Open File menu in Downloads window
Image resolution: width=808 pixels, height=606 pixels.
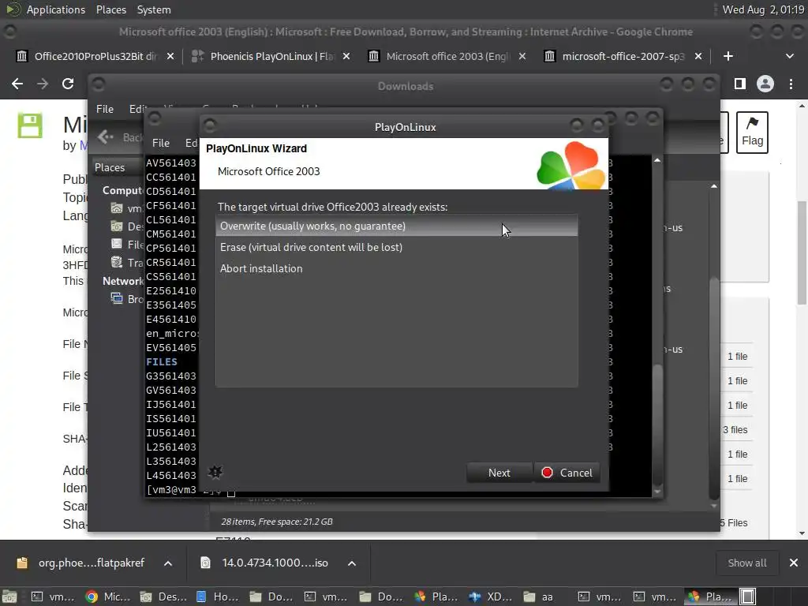[x=105, y=109]
